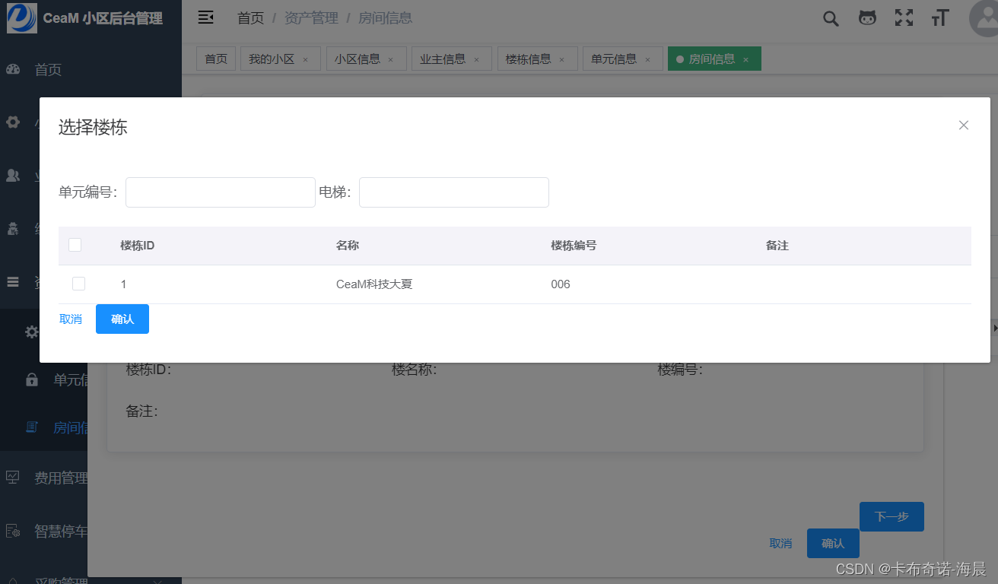Close the 小区信息 tab

point(391,59)
